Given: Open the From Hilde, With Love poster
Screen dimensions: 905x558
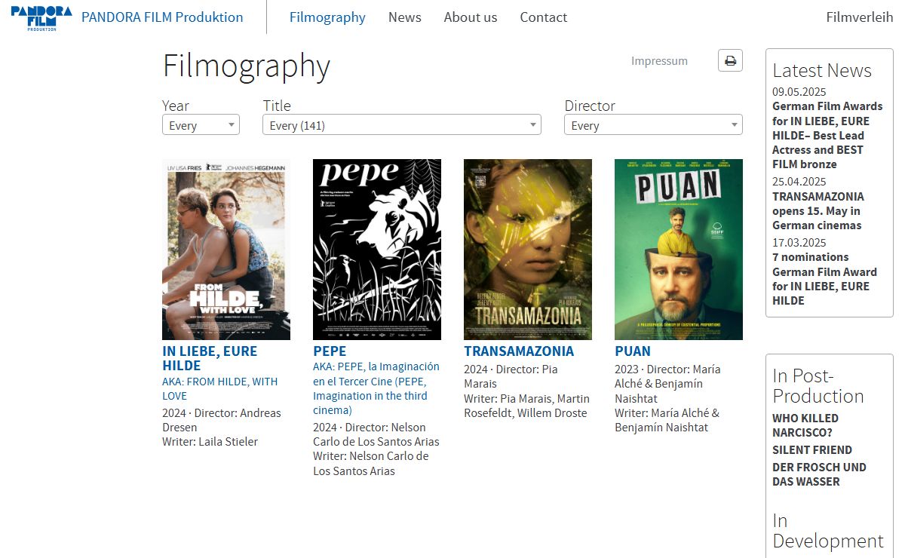Looking at the screenshot, I should click(226, 250).
